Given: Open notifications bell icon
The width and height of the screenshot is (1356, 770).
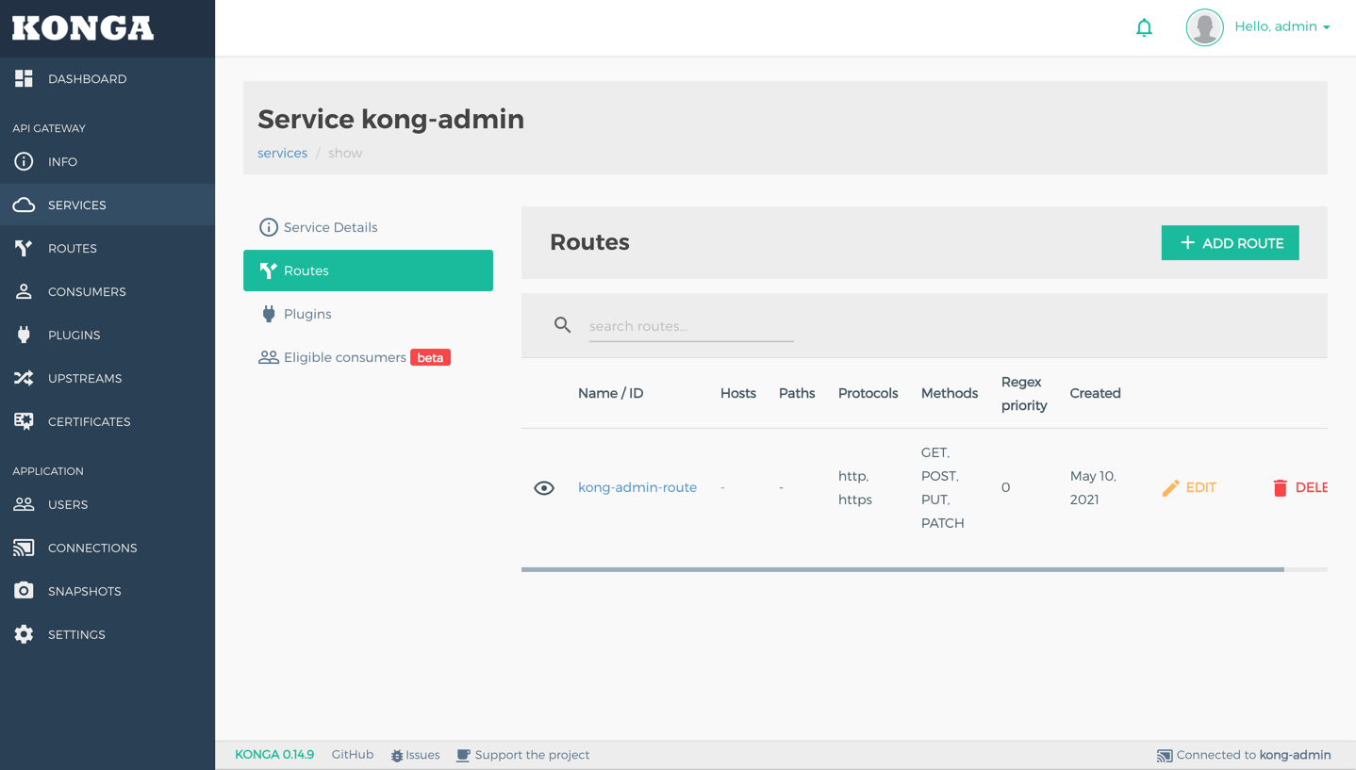Looking at the screenshot, I should click(x=1144, y=27).
